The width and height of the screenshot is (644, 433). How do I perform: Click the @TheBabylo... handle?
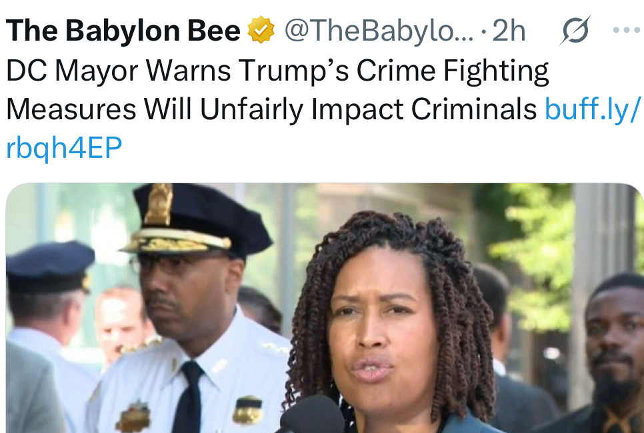(x=379, y=31)
